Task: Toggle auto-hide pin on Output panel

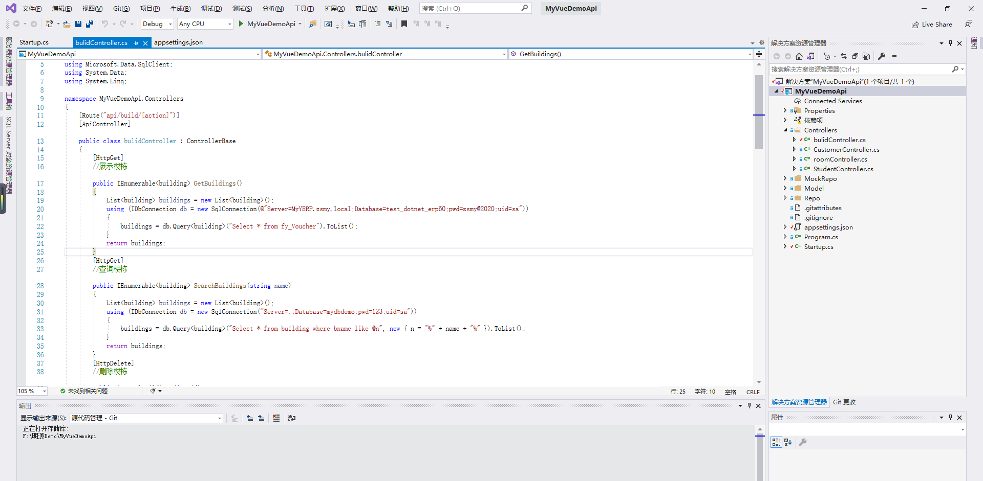Action: [x=749, y=405]
